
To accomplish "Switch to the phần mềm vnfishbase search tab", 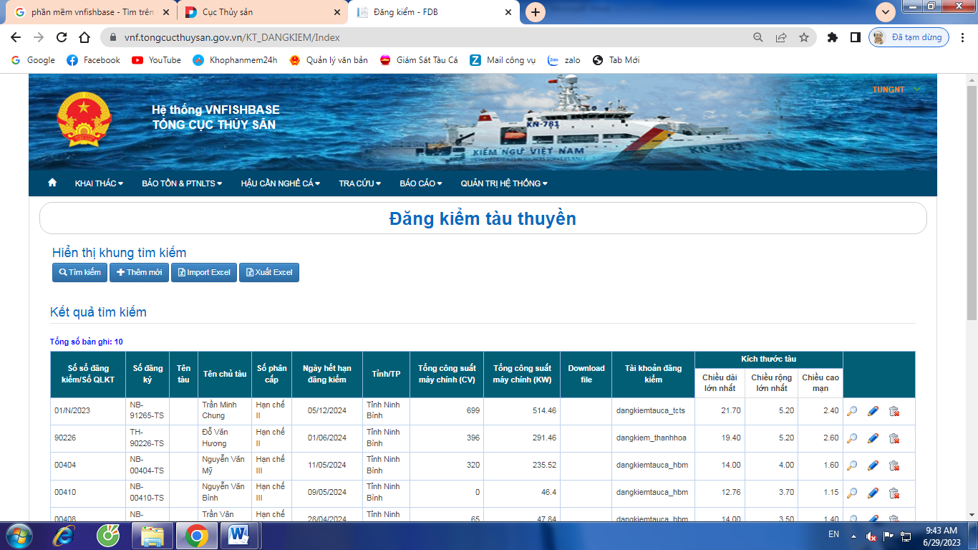I will click(91, 12).
